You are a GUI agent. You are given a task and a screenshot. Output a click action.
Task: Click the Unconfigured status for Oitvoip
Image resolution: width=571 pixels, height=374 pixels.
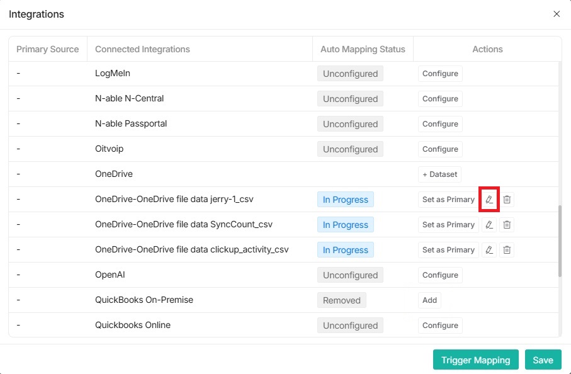[350, 149]
